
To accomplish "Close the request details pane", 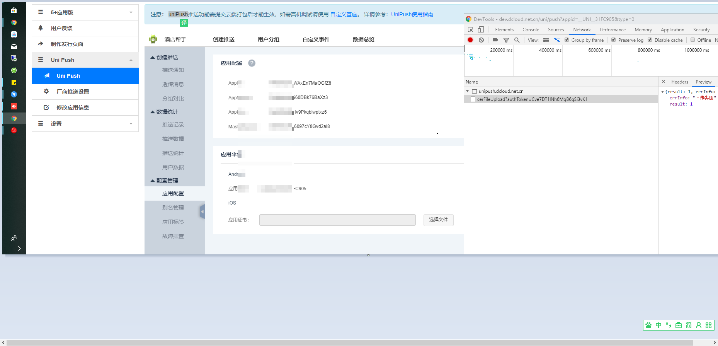I will click(664, 82).
